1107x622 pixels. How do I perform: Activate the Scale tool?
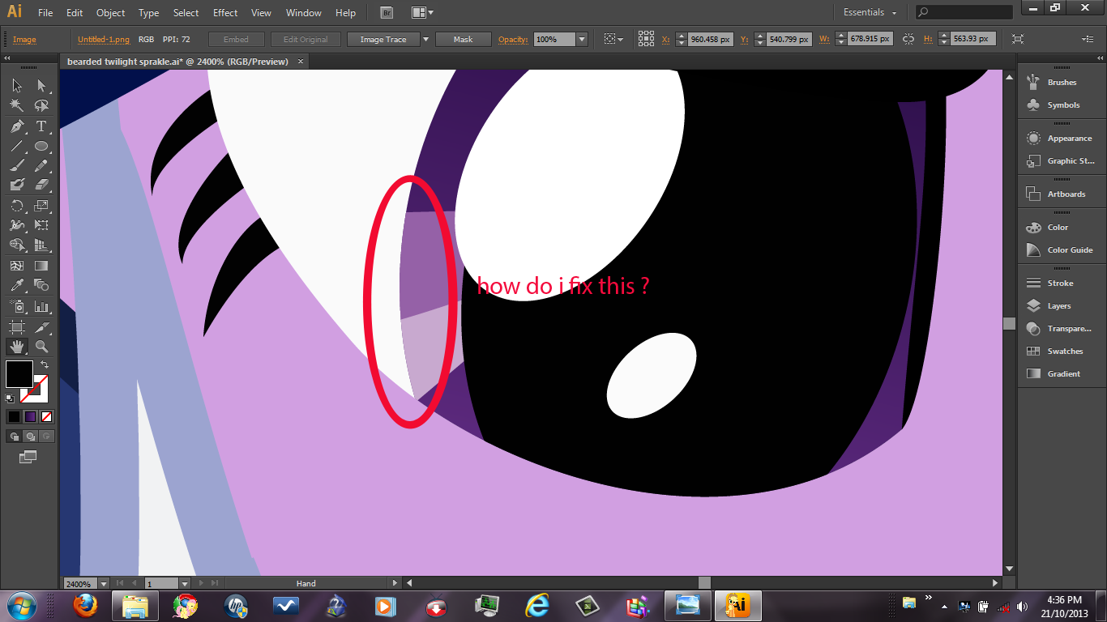[41, 206]
